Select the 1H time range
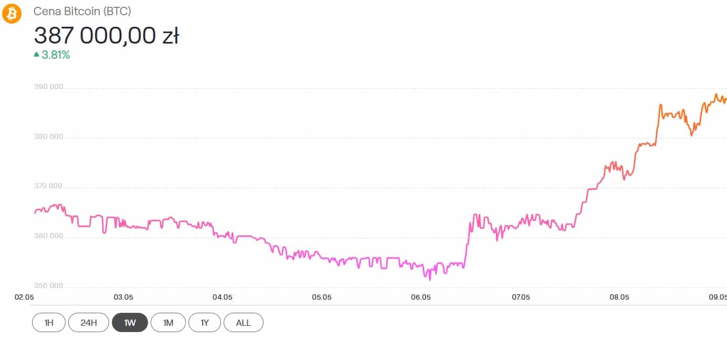The width and height of the screenshot is (727, 340). (x=49, y=323)
